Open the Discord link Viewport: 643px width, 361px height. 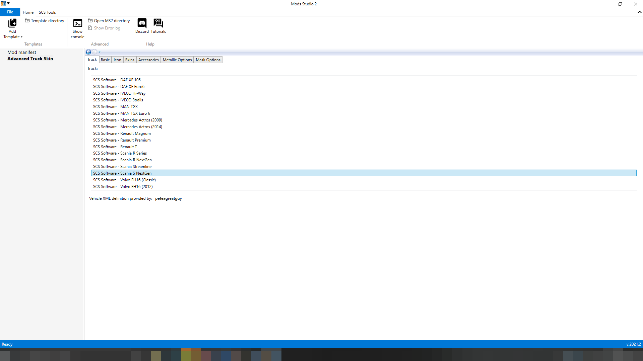[142, 26]
